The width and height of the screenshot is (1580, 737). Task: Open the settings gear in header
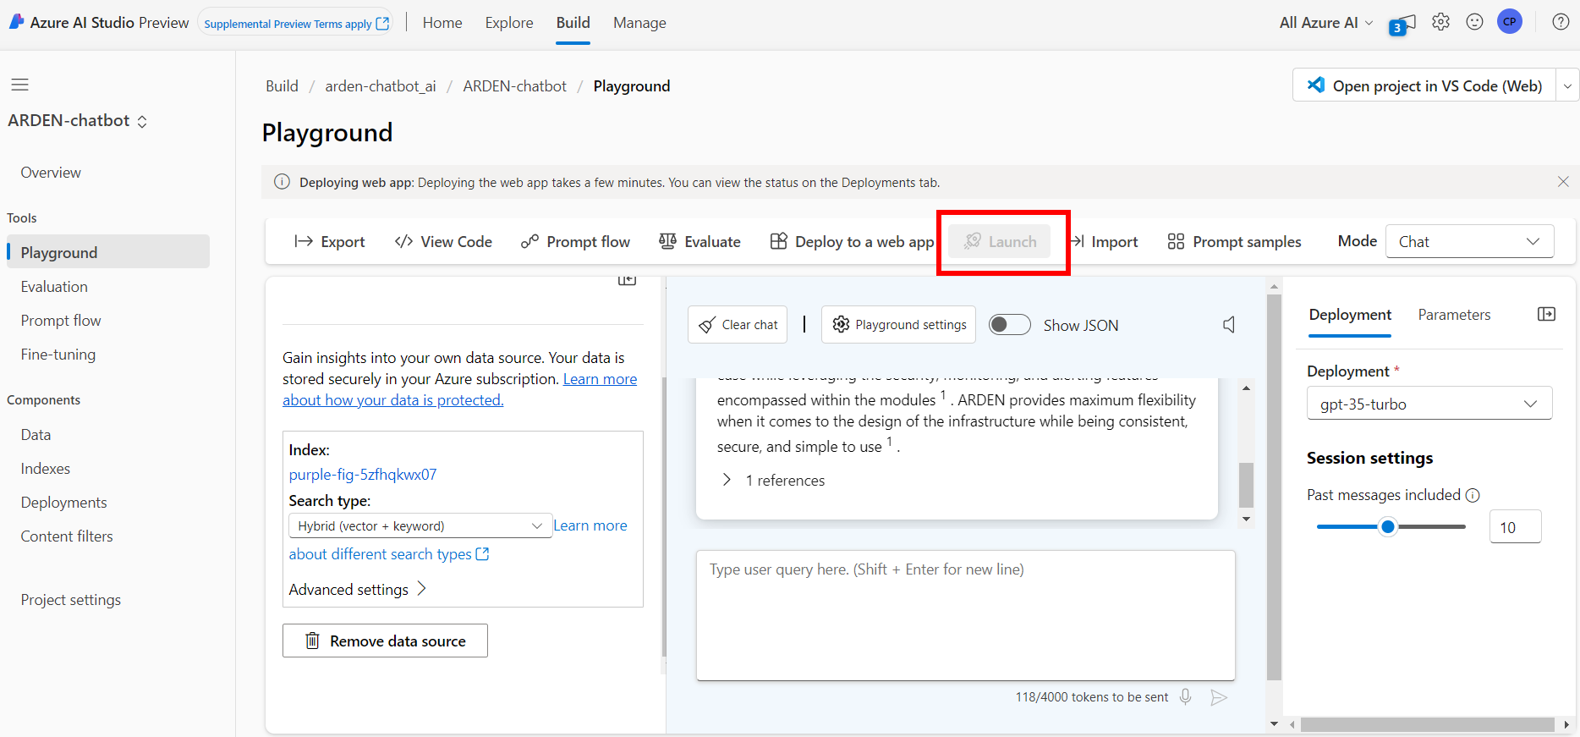[x=1440, y=22]
